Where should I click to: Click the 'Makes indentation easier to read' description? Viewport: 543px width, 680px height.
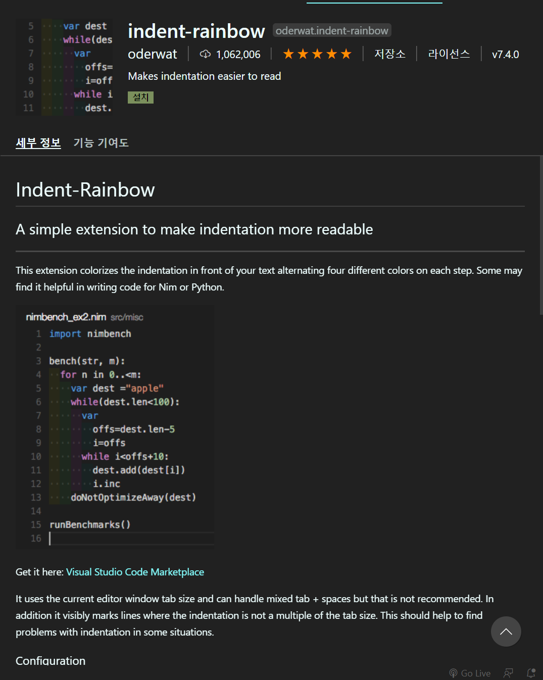[205, 76]
